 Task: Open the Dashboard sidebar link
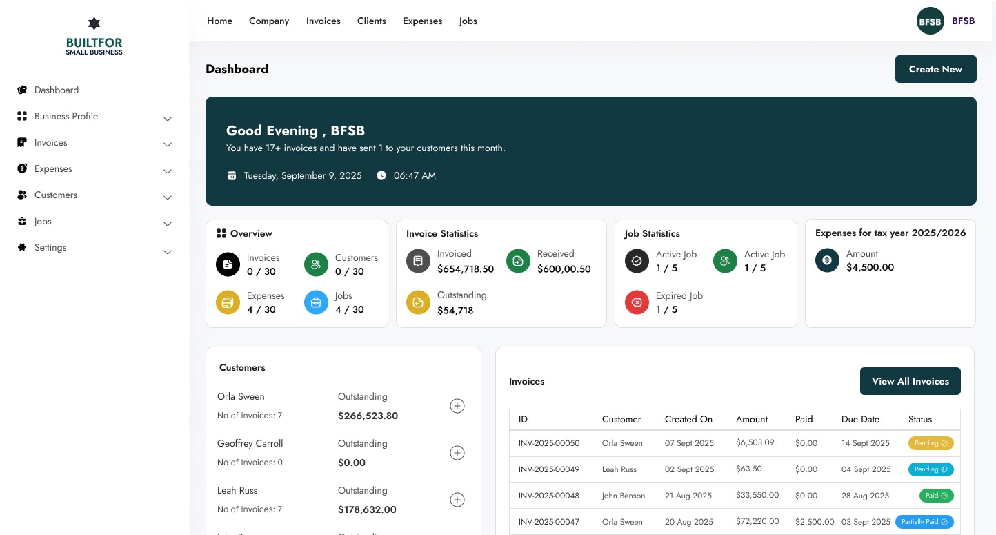pyautogui.click(x=57, y=90)
